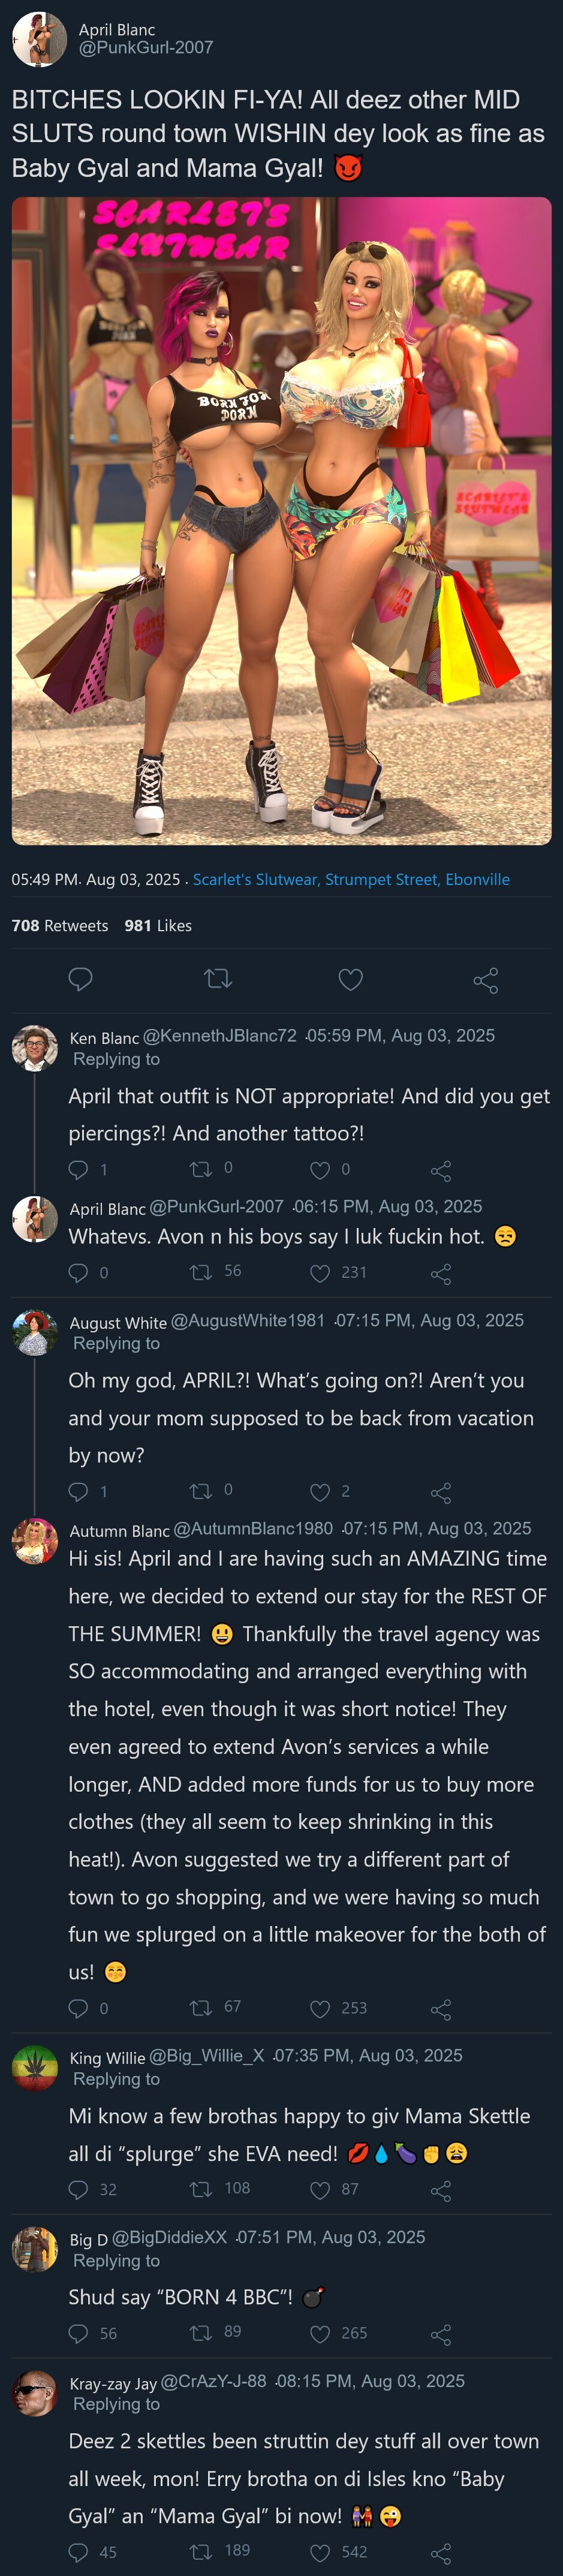Share King Willie's reply
Viewport: 563px width, 2576px height.
440,2191
